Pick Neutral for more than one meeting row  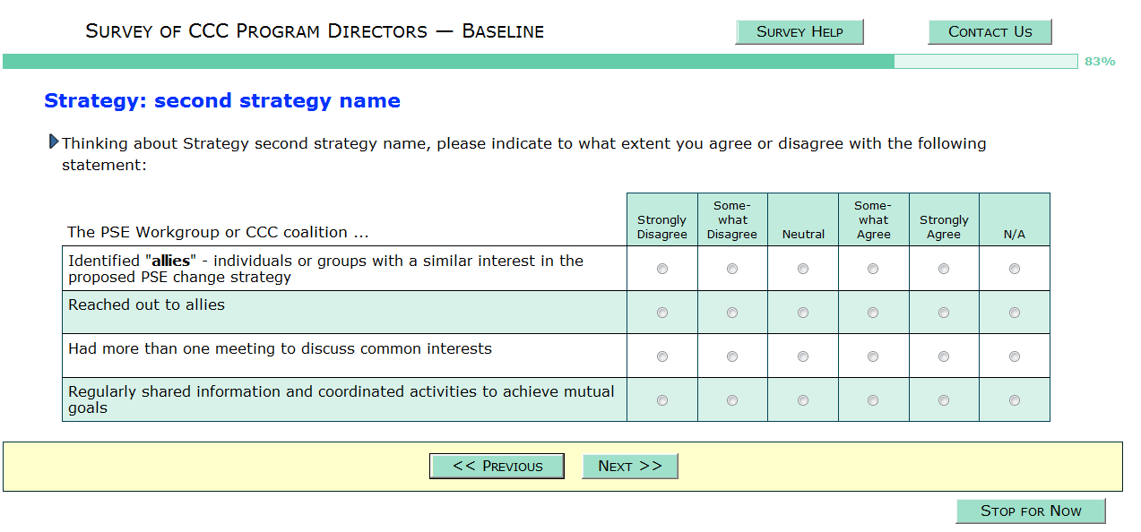(x=803, y=356)
